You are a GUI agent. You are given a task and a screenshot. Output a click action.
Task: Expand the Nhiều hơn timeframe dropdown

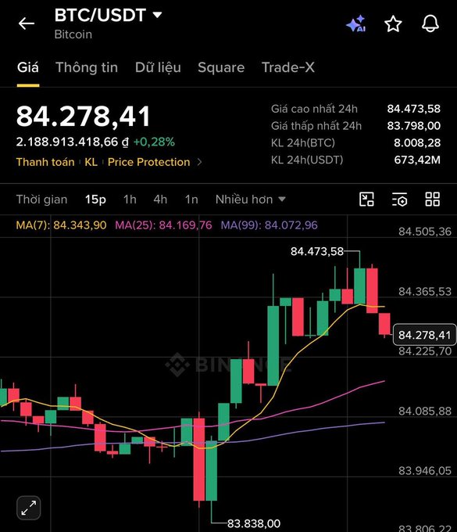pos(250,199)
